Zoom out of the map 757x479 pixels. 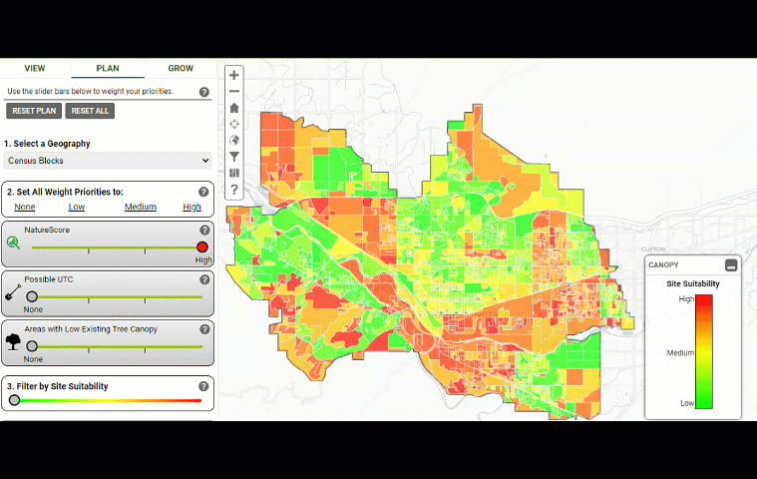233,91
